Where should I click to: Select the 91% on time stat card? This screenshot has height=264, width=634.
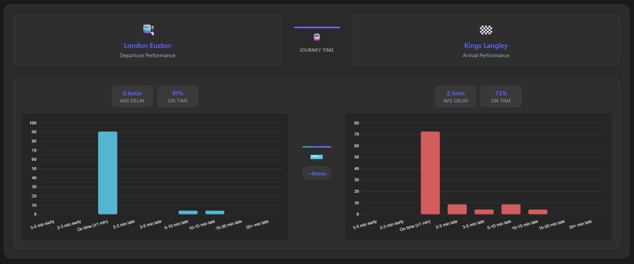coord(178,97)
